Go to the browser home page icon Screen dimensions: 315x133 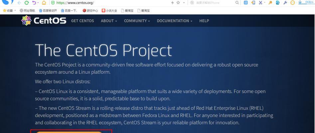(44, 3)
